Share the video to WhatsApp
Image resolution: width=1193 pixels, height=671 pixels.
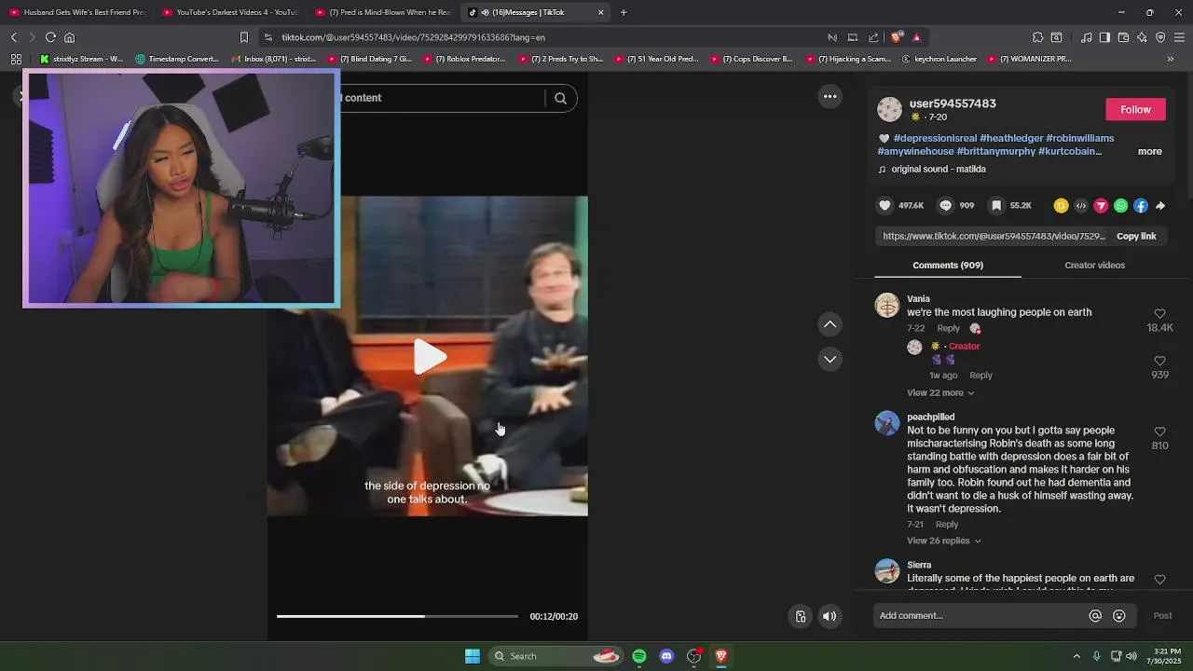pyautogui.click(x=1120, y=206)
